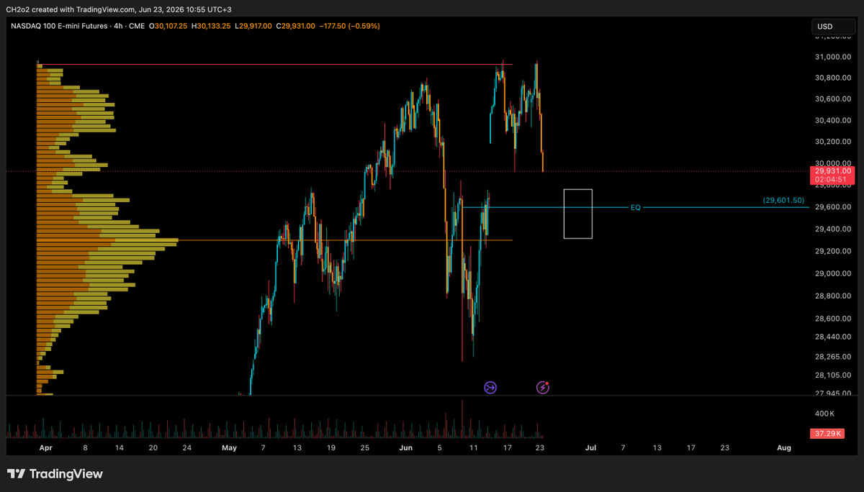
Task: Click the 28,105.00 price scale label
Action: pyautogui.click(x=834, y=375)
